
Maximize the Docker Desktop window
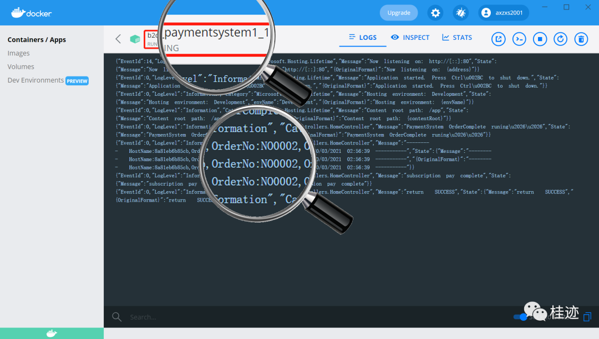(x=566, y=7)
